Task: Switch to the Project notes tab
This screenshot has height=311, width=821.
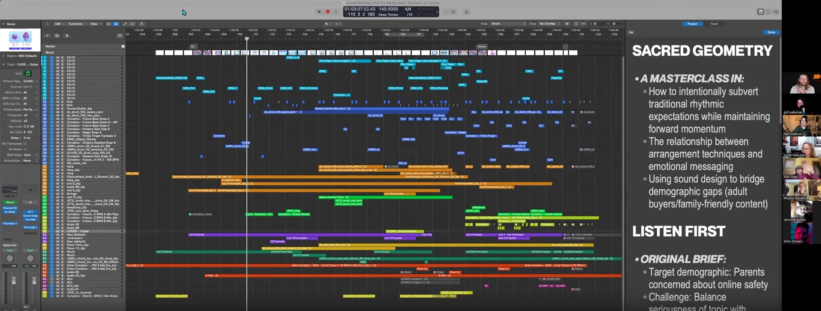Action: click(692, 24)
